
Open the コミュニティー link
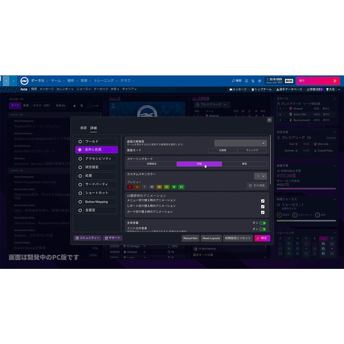[88, 238]
